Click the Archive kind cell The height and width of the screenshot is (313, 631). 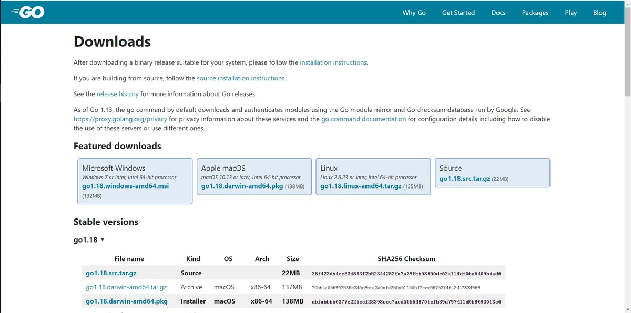coord(191,287)
